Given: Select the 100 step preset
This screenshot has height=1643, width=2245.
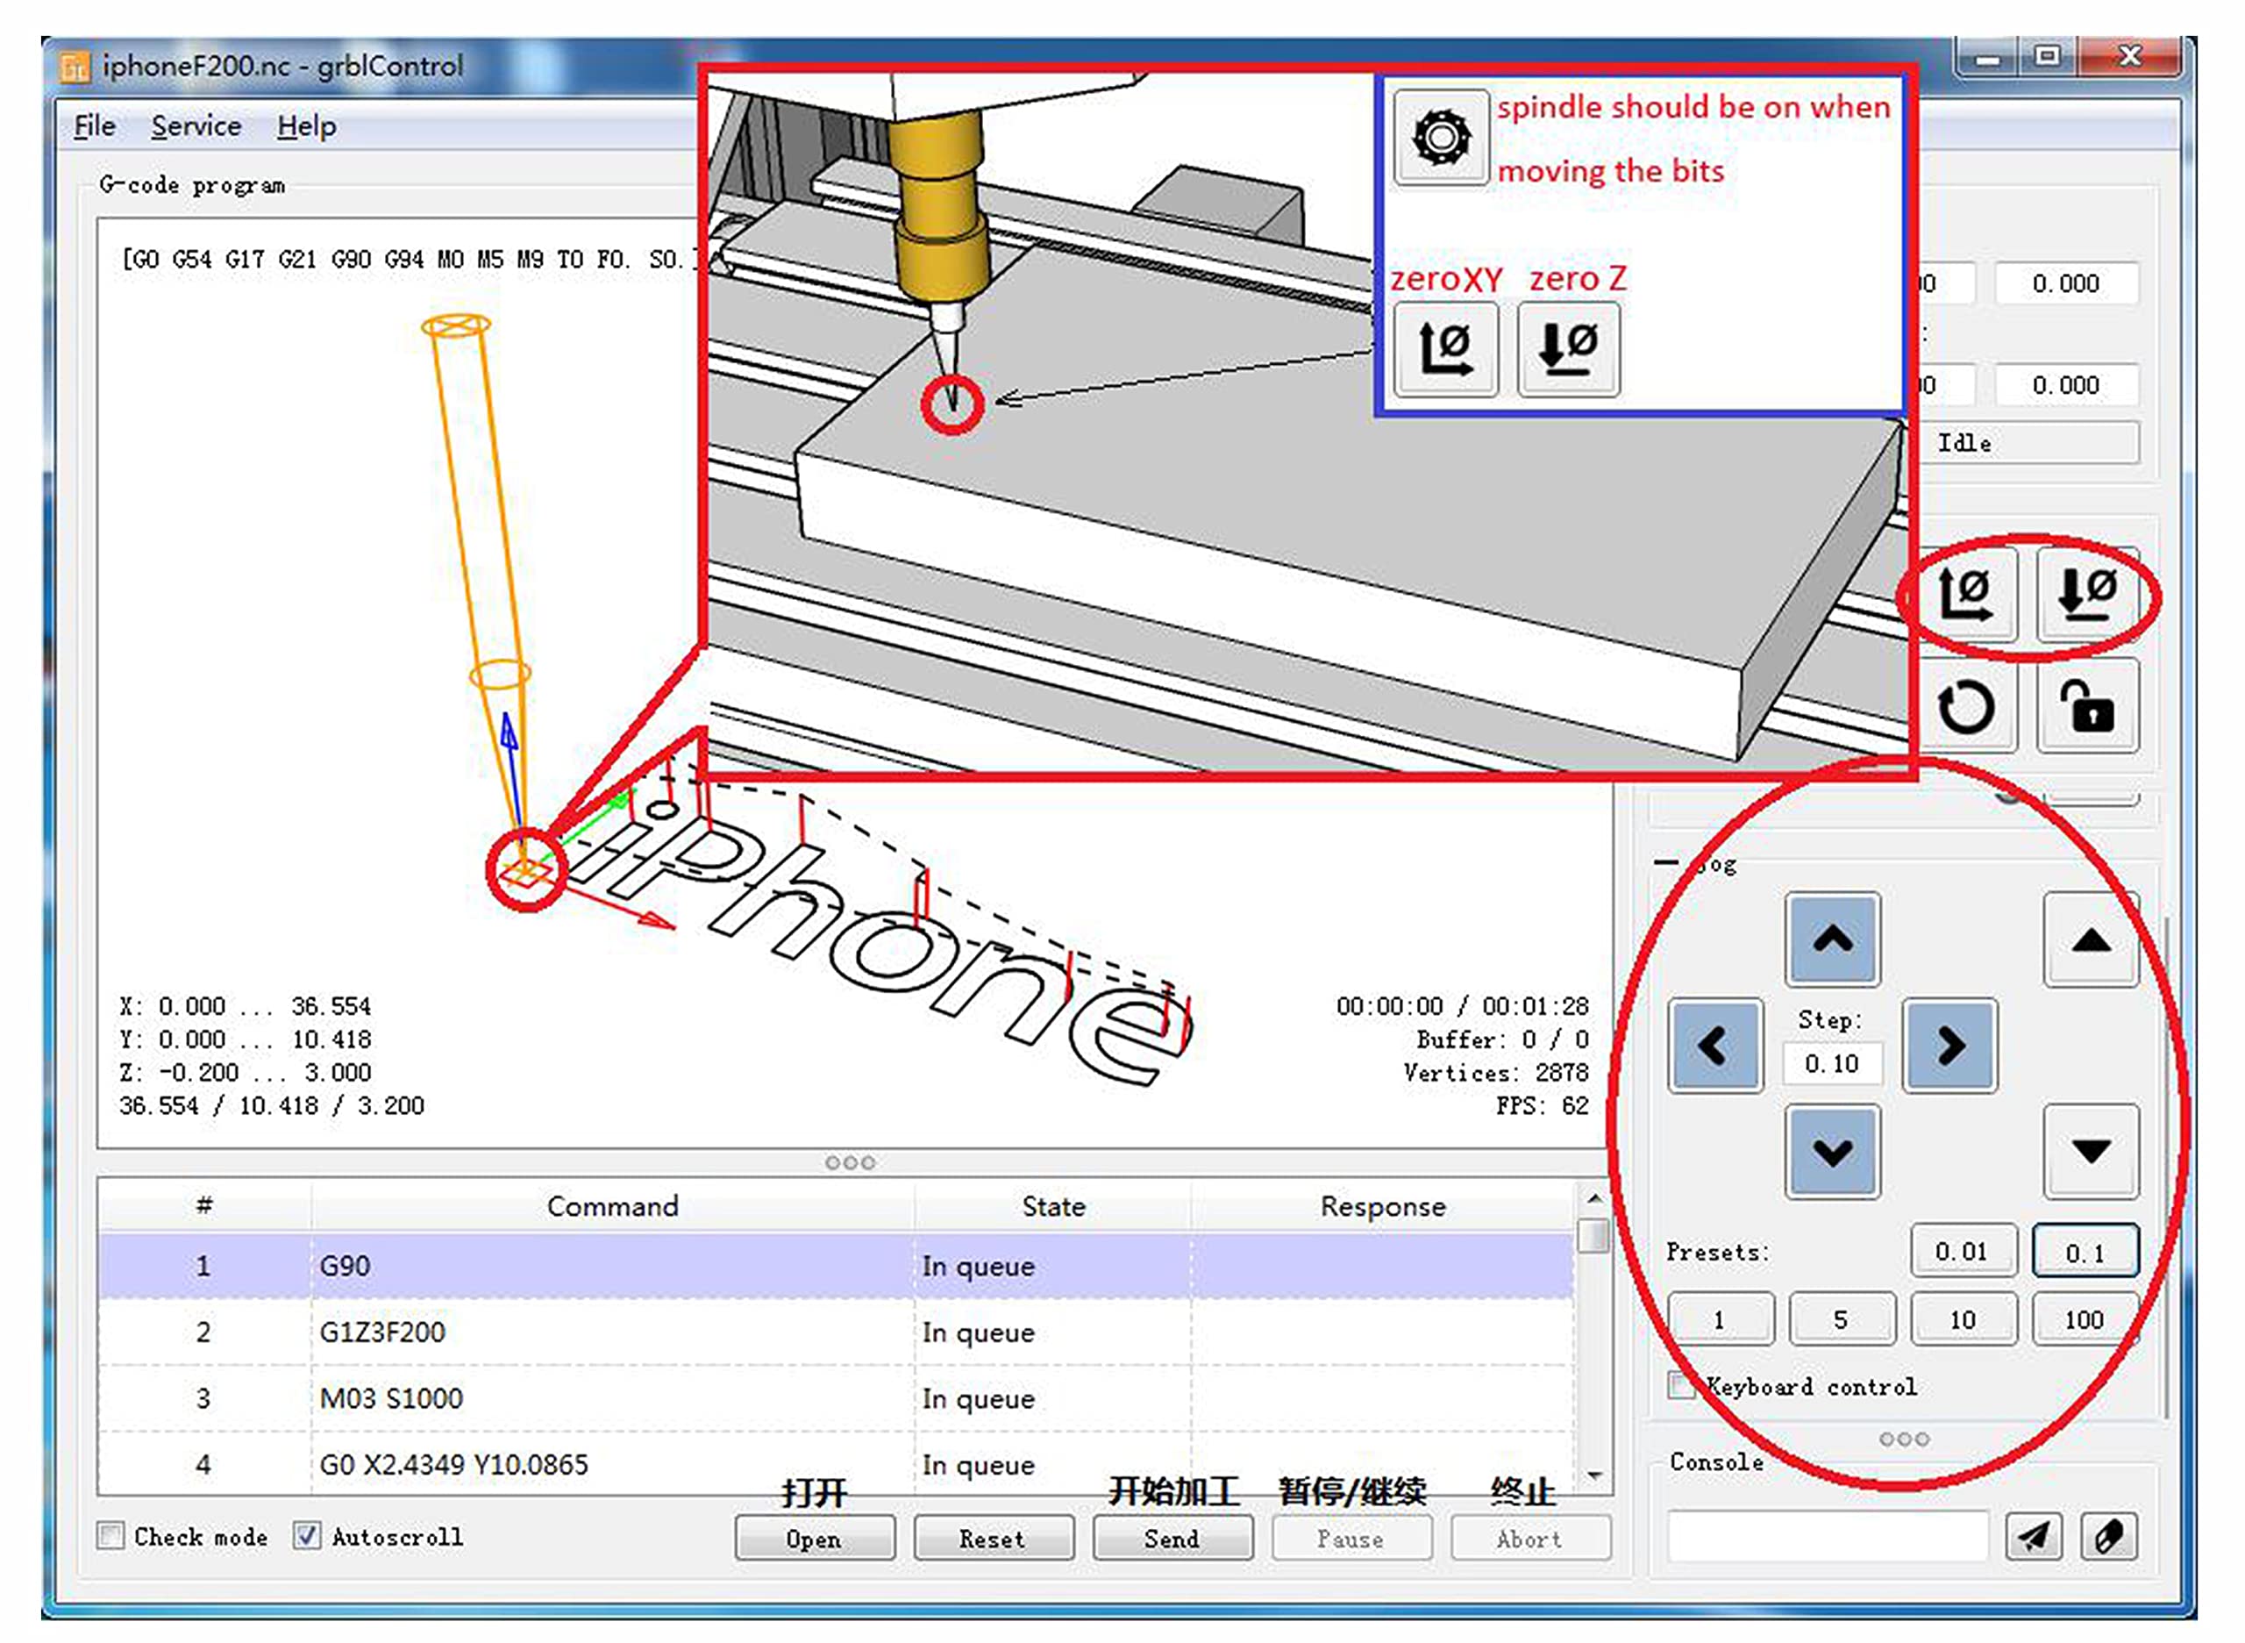Looking at the screenshot, I should point(2086,1320).
